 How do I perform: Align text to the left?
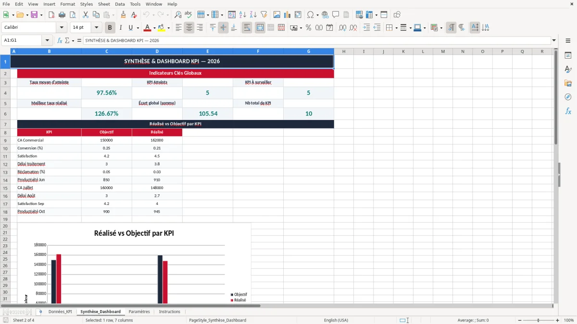[x=178, y=28]
